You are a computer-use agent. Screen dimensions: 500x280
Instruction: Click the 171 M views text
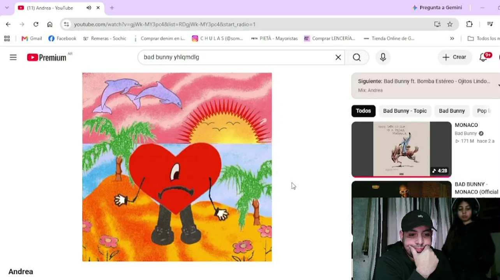coord(464,141)
